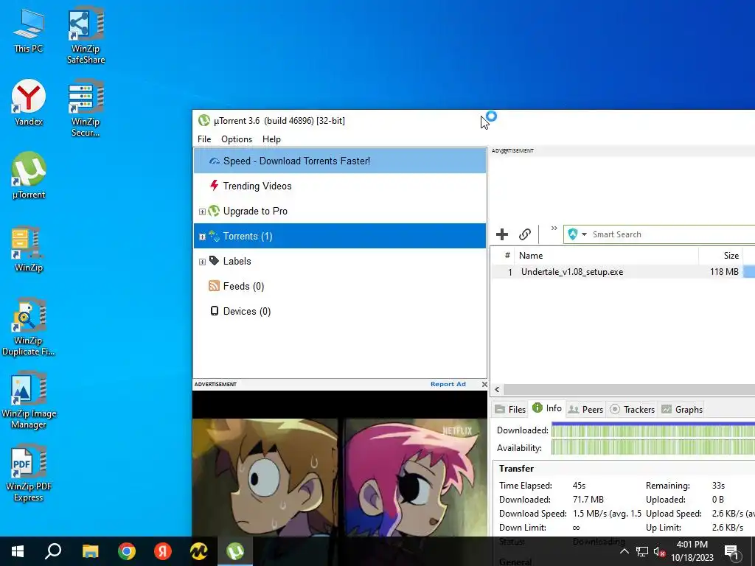Click Add Torrent from URL link icon

[525, 234]
